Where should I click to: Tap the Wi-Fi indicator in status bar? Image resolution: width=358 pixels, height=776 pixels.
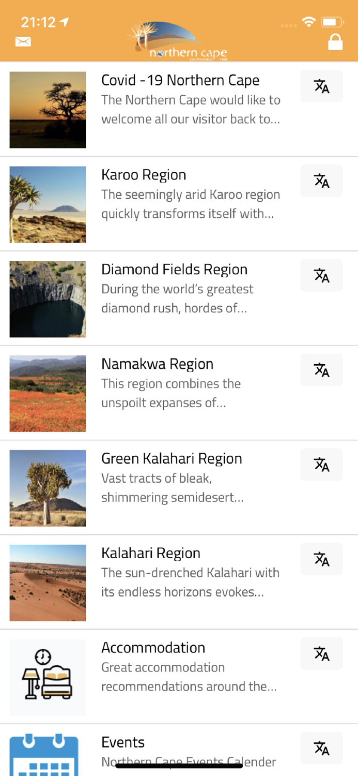tap(309, 22)
